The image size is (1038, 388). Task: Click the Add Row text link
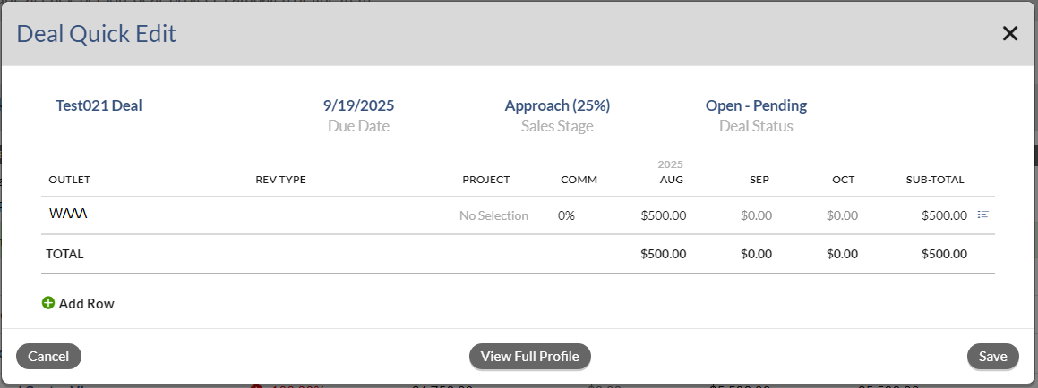tap(87, 304)
